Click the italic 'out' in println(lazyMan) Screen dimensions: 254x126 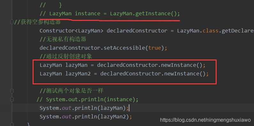(66, 108)
